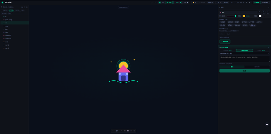
Task: Select the 'glow-ring' layer
Action: point(14,20)
